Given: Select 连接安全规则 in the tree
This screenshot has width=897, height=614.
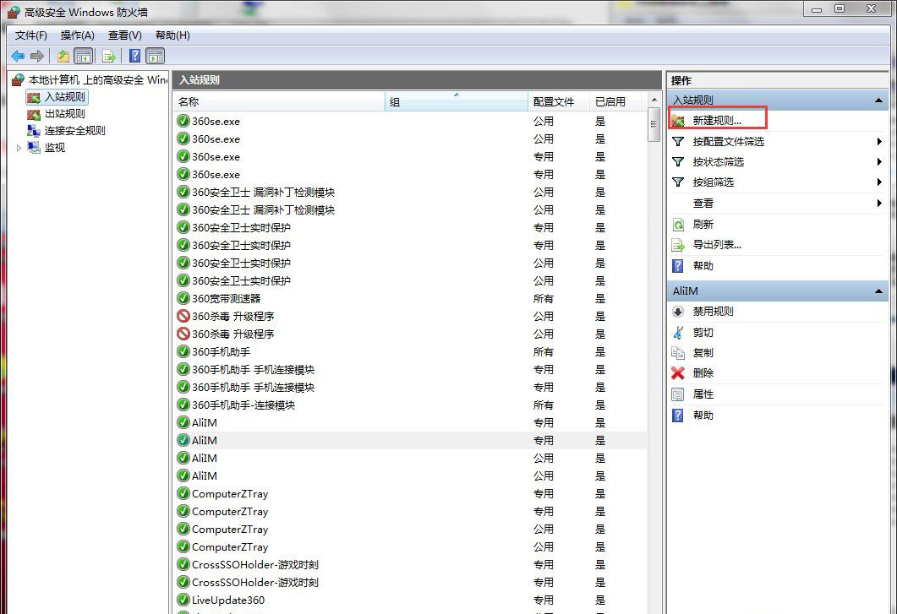Looking at the screenshot, I should (x=75, y=130).
